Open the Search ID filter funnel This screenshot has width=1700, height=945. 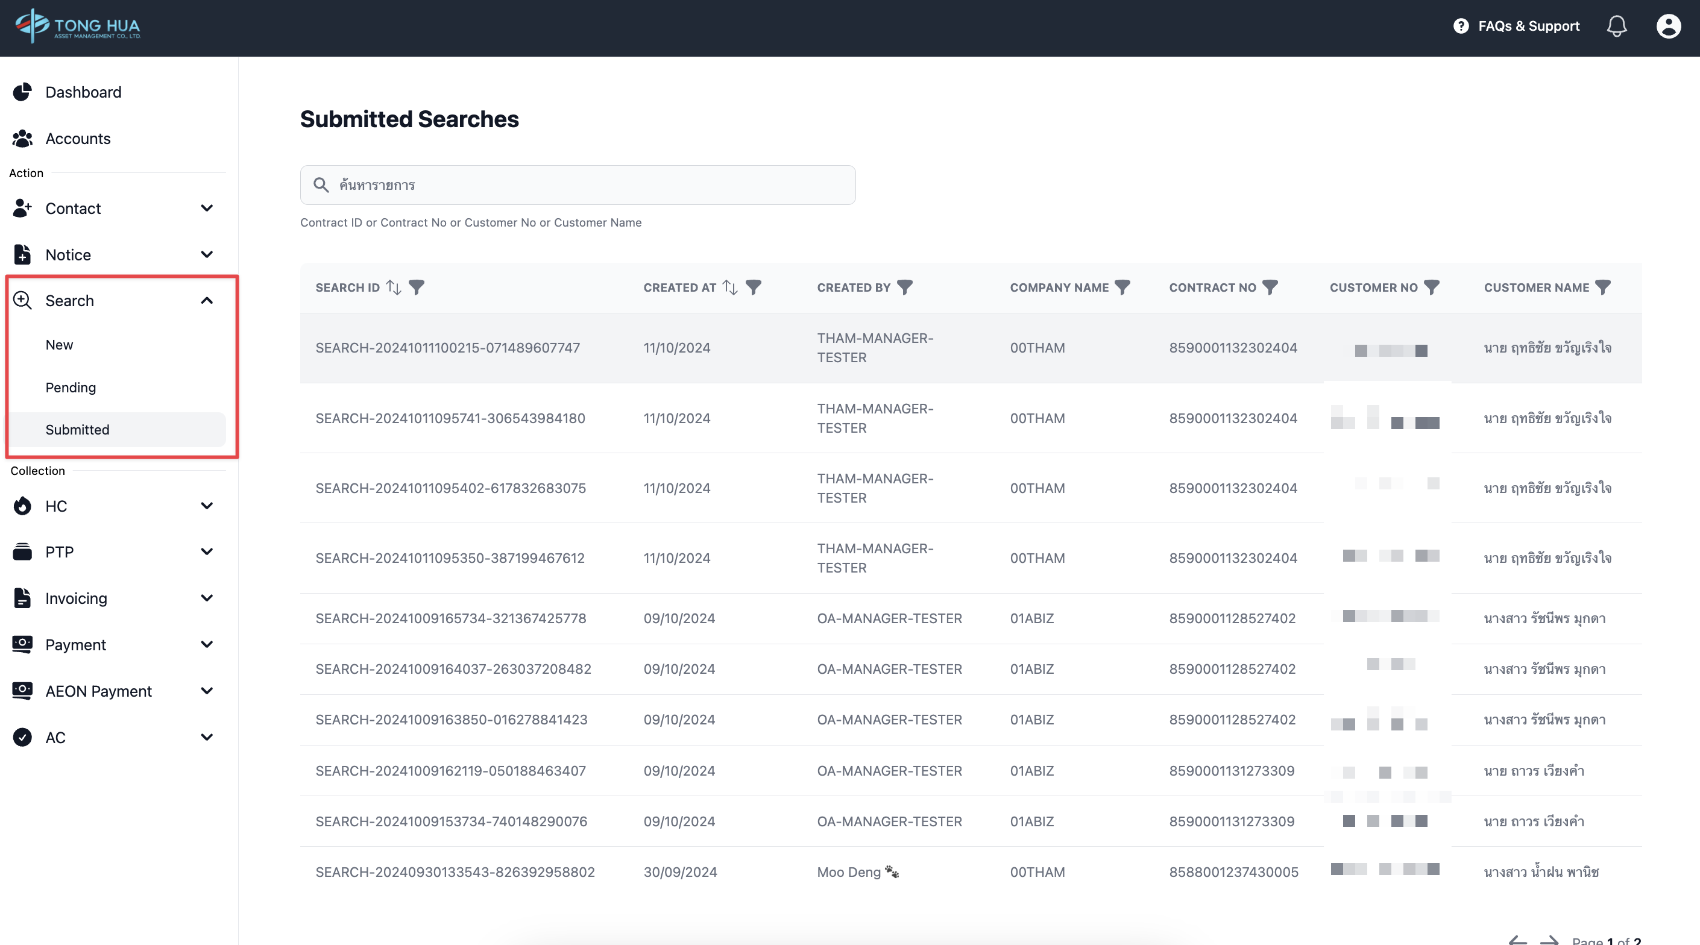[417, 287]
